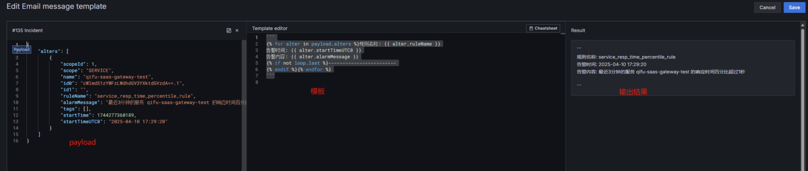The image size is (808, 171).
Task: Click template line with if not loop.last
Action: click(332, 63)
